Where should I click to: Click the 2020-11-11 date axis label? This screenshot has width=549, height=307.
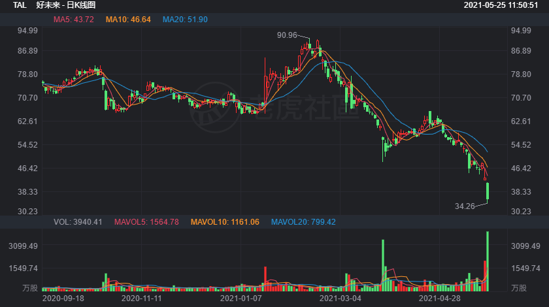141,299
